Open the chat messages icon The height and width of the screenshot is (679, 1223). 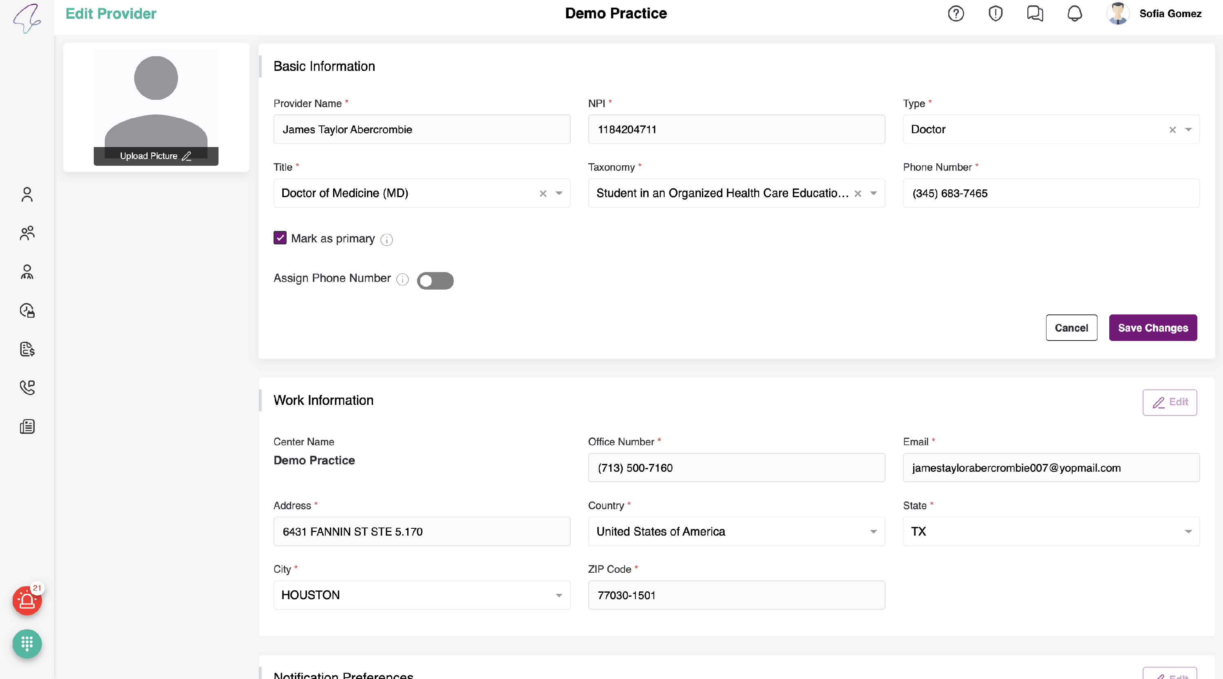(x=1035, y=13)
